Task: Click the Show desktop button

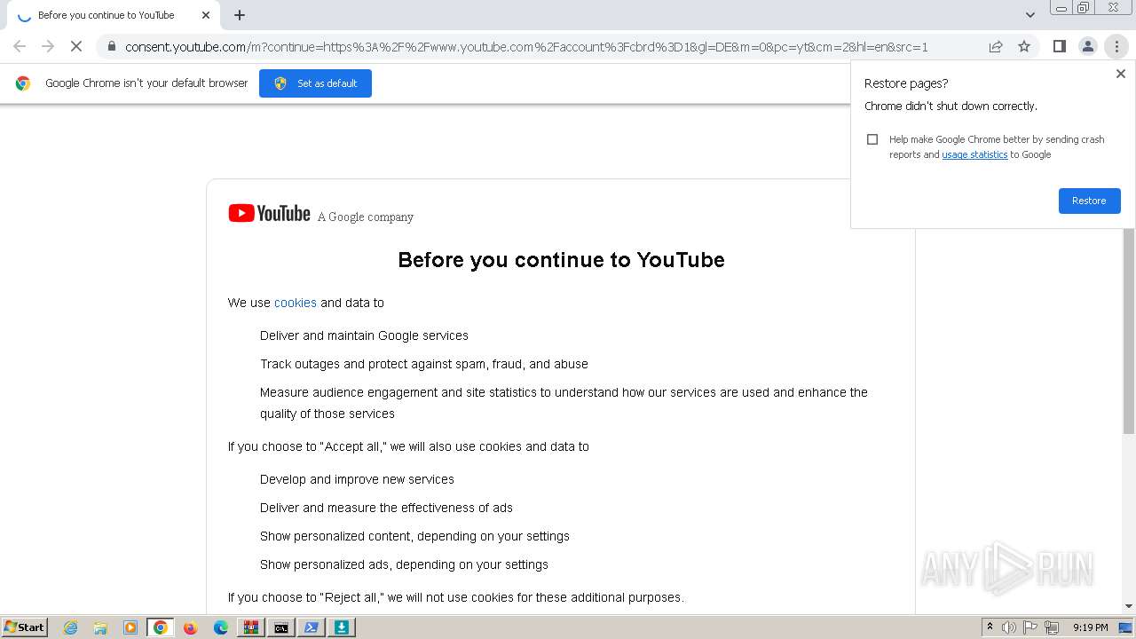Action: (x=1126, y=627)
